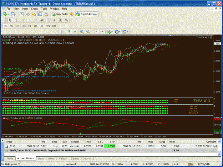This screenshot has width=223, height=167.
Task: Open the Insert menu
Action: pos(25,9)
